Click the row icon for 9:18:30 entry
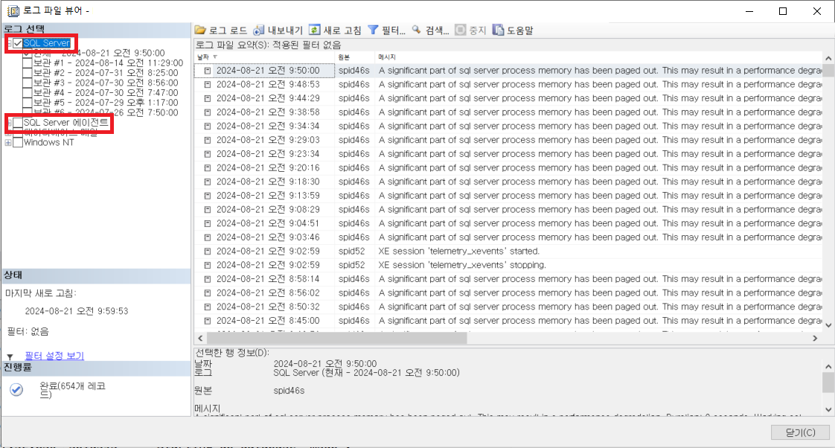835x448 pixels. pyautogui.click(x=208, y=182)
